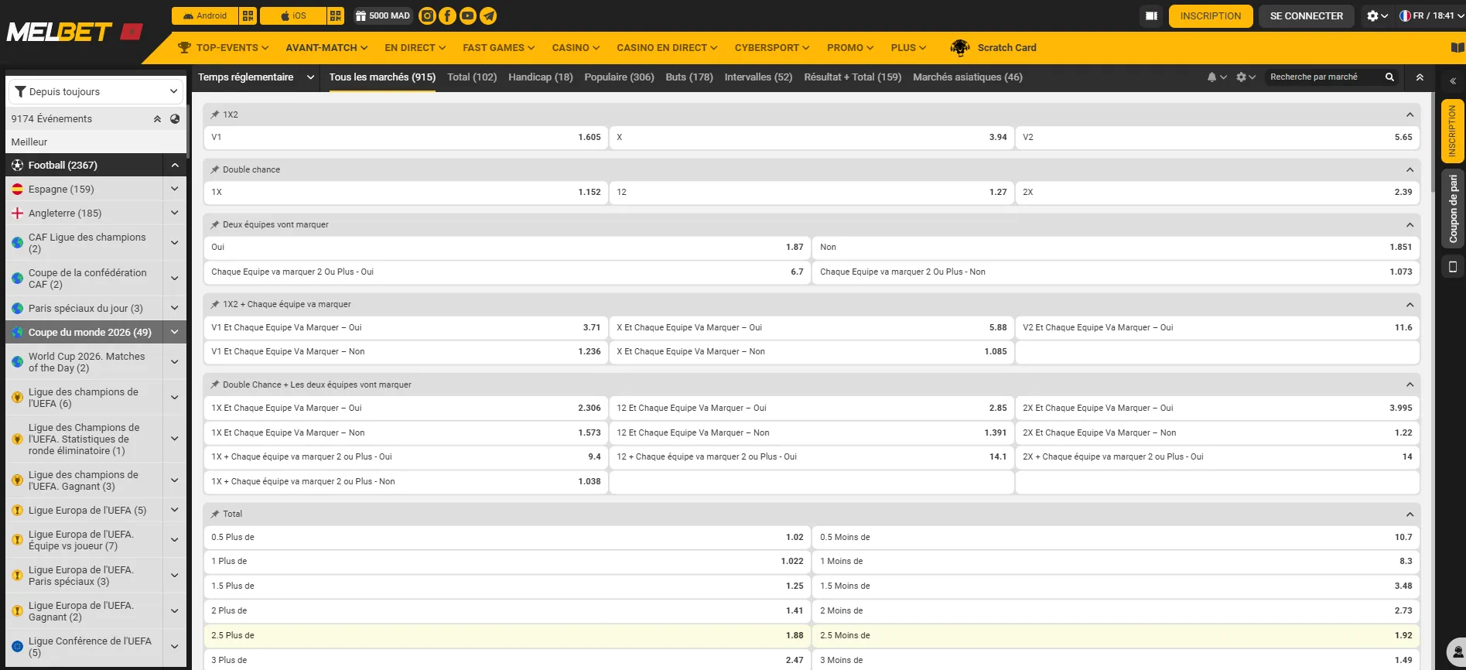The height and width of the screenshot is (670, 1466).
Task: Open the CYBERSPORT menu
Action: click(x=772, y=48)
